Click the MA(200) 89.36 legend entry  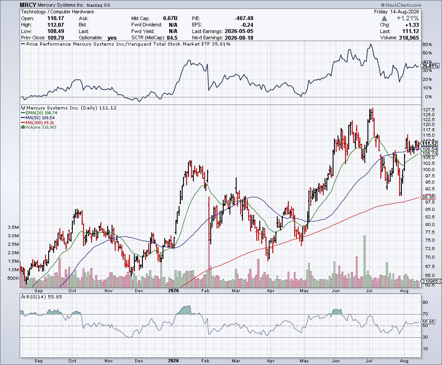[38, 123]
